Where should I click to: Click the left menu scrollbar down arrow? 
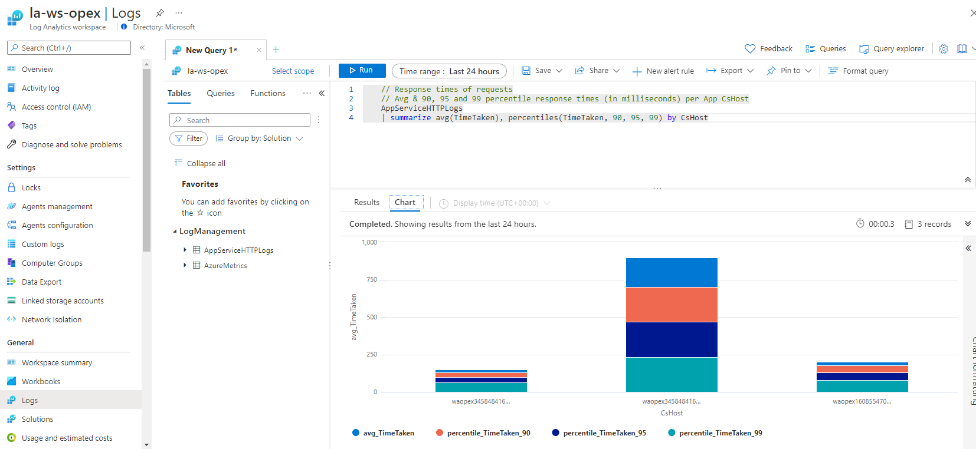[x=146, y=445]
